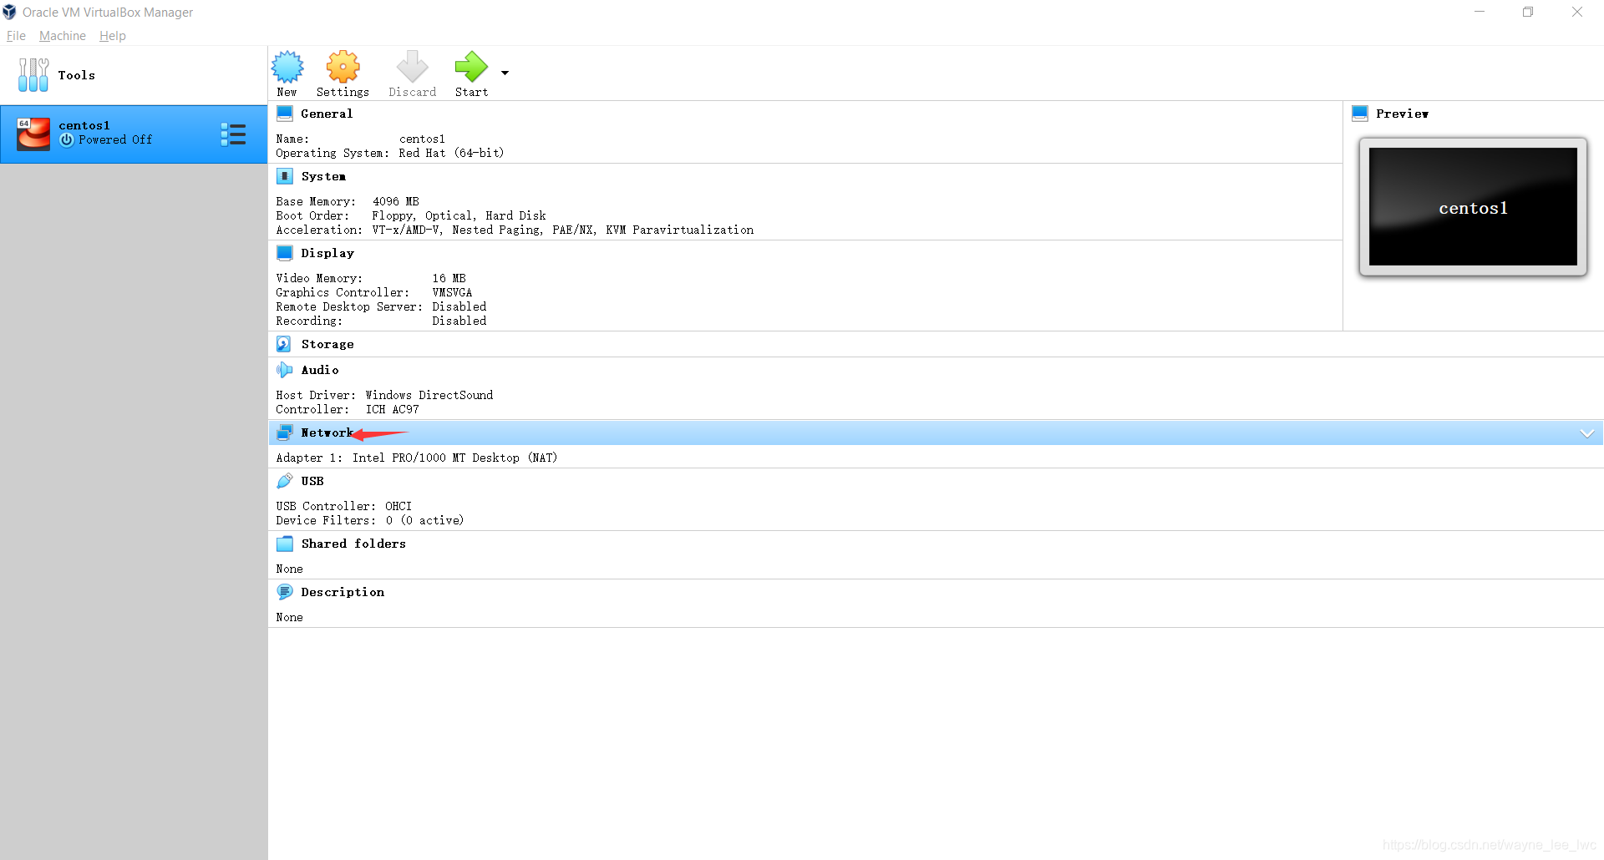
Task: Open the Audio section title link
Action: 320,370
